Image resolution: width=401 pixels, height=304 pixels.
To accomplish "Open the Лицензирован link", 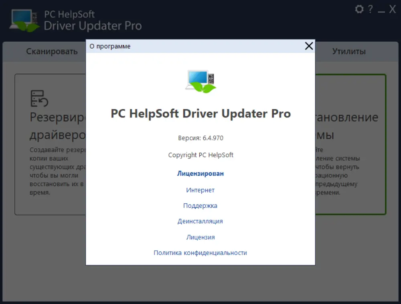I will point(200,174).
